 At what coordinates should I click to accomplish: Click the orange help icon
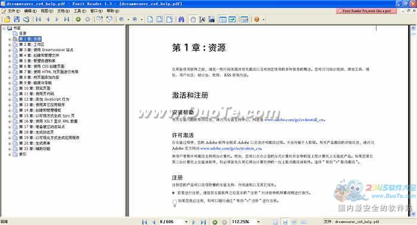click(257, 20)
